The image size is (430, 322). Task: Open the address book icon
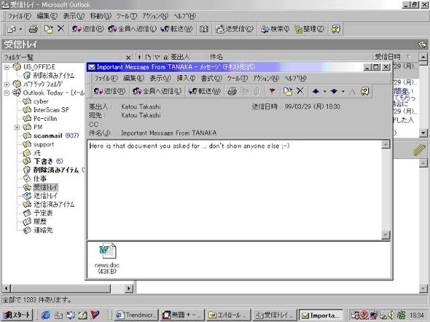pyautogui.click(x=204, y=29)
